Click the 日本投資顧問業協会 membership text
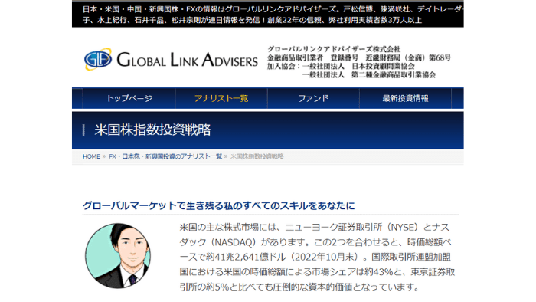 (x=383, y=67)
